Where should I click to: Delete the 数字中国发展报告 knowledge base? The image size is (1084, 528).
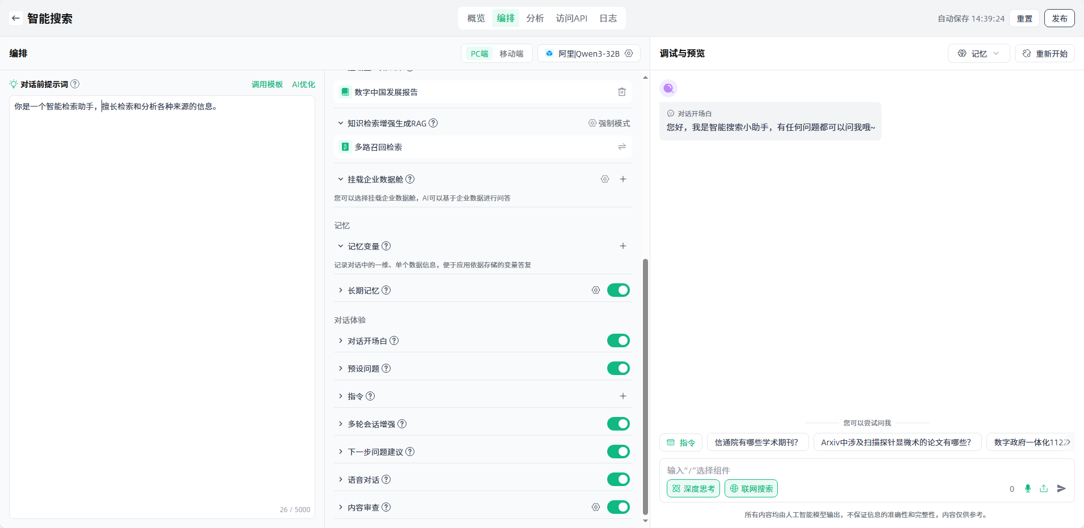pyautogui.click(x=621, y=92)
